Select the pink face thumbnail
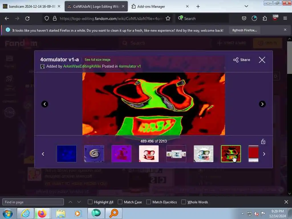This screenshot has width=292, height=219. tap(149, 154)
